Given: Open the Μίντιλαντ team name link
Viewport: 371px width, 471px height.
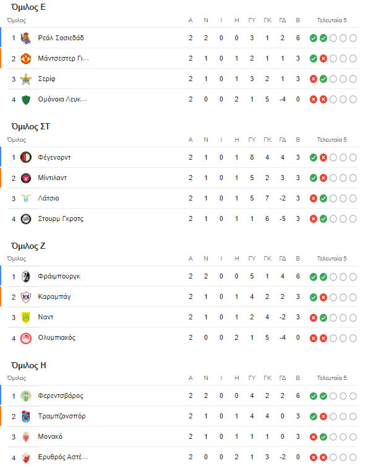Looking at the screenshot, I should coord(53,178).
